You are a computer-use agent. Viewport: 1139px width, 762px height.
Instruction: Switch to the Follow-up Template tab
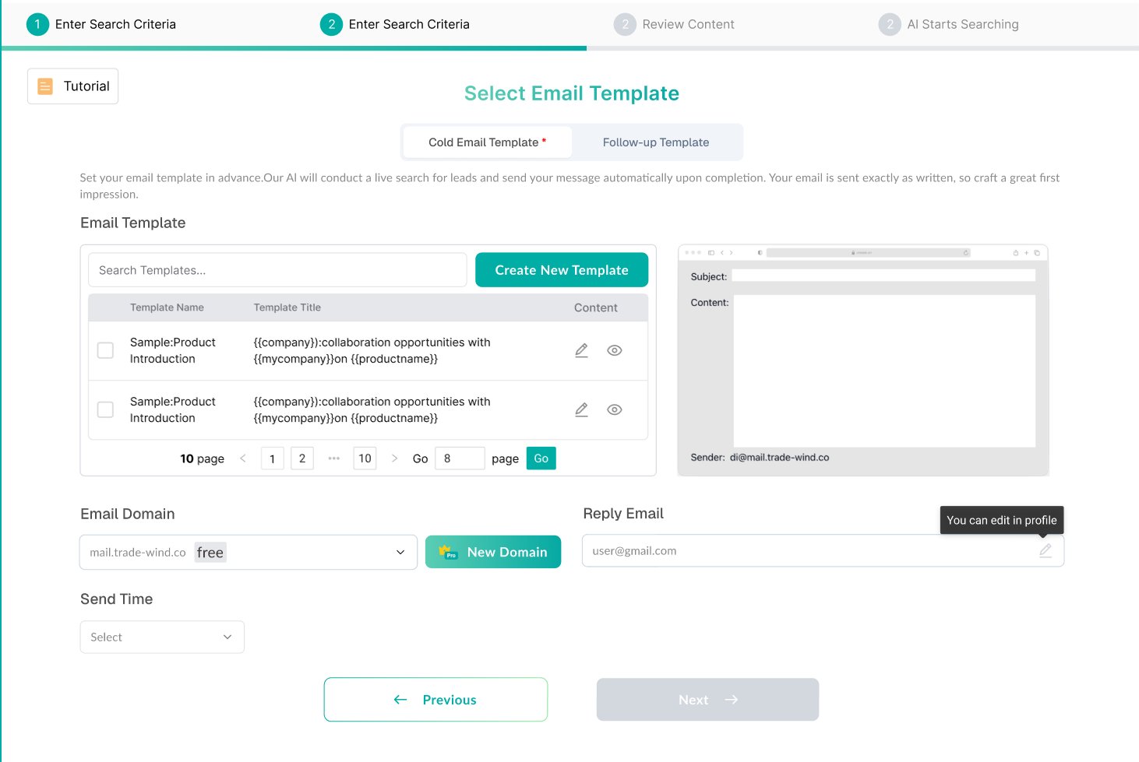pos(656,142)
